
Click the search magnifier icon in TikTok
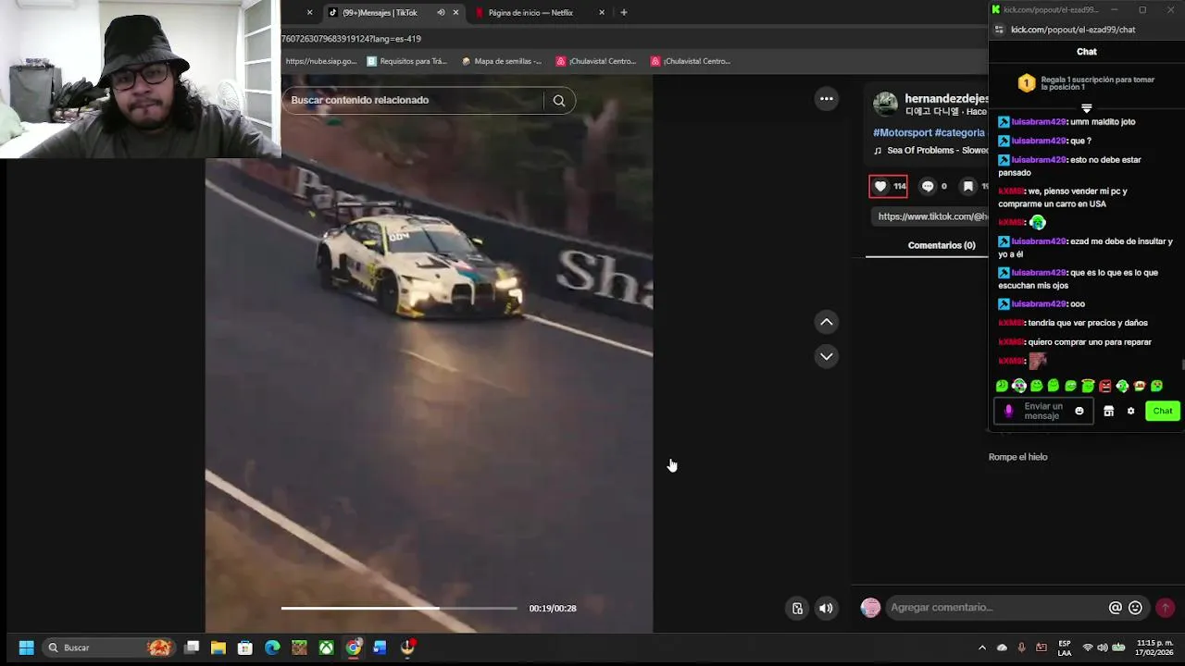tap(559, 101)
